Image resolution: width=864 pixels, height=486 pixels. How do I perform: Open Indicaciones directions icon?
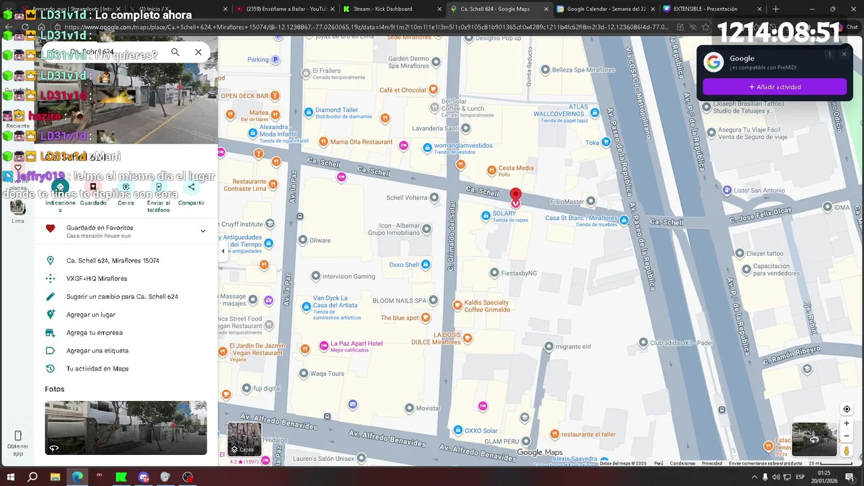tap(61, 187)
